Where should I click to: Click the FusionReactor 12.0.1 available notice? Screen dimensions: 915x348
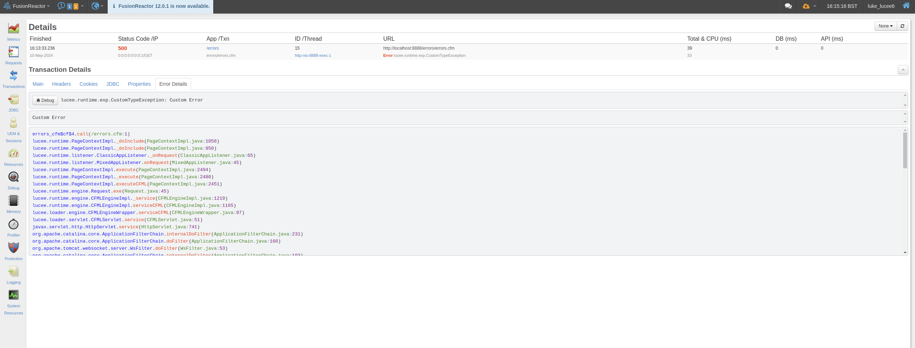coord(161,6)
